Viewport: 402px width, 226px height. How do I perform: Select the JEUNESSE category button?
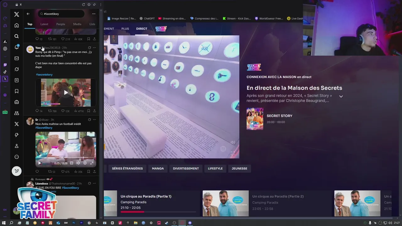point(239,169)
